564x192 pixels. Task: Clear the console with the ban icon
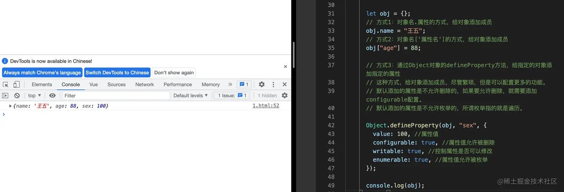(x=17, y=96)
